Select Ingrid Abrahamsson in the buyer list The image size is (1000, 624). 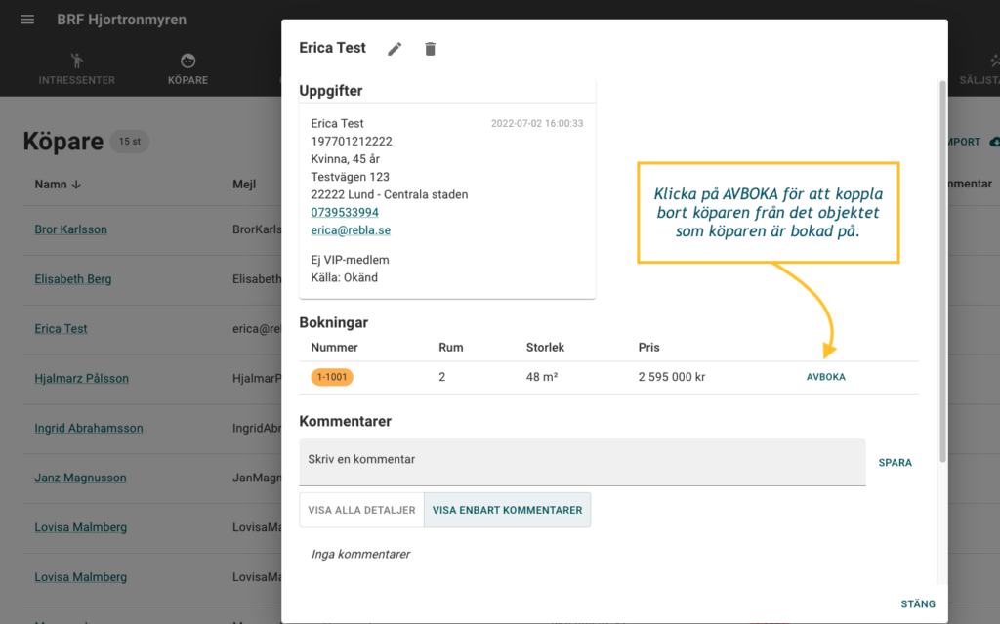tap(88, 428)
